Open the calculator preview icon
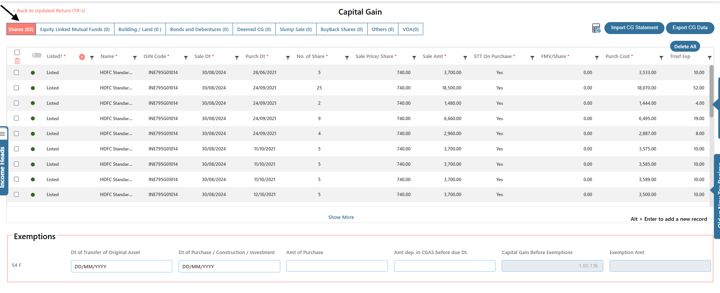 click(596, 28)
